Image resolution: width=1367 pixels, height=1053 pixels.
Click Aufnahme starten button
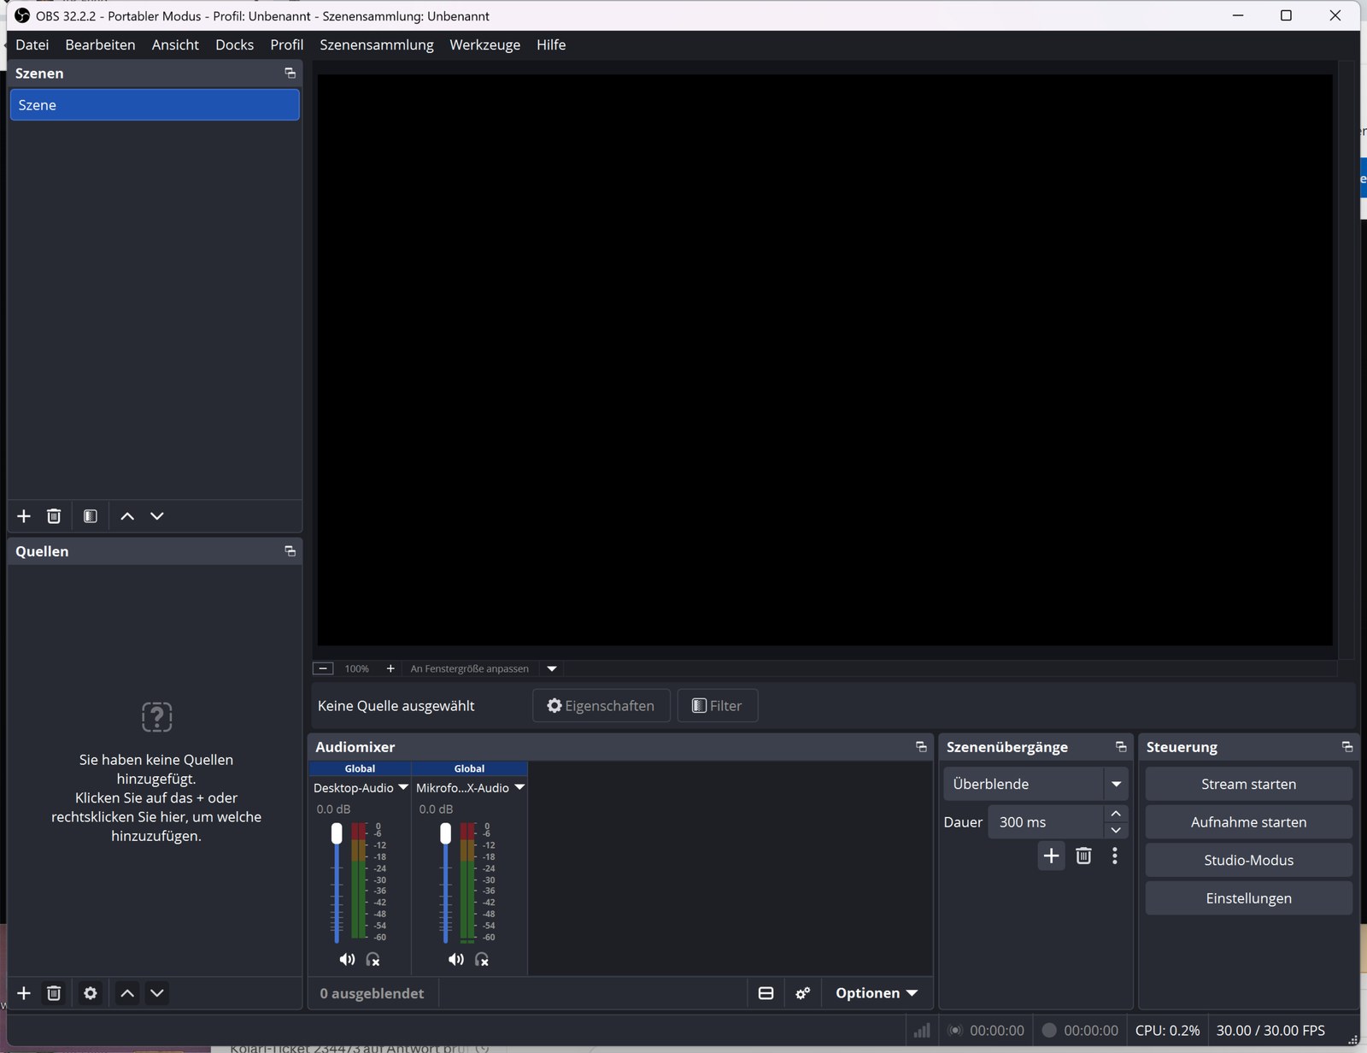tap(1248, 822)
